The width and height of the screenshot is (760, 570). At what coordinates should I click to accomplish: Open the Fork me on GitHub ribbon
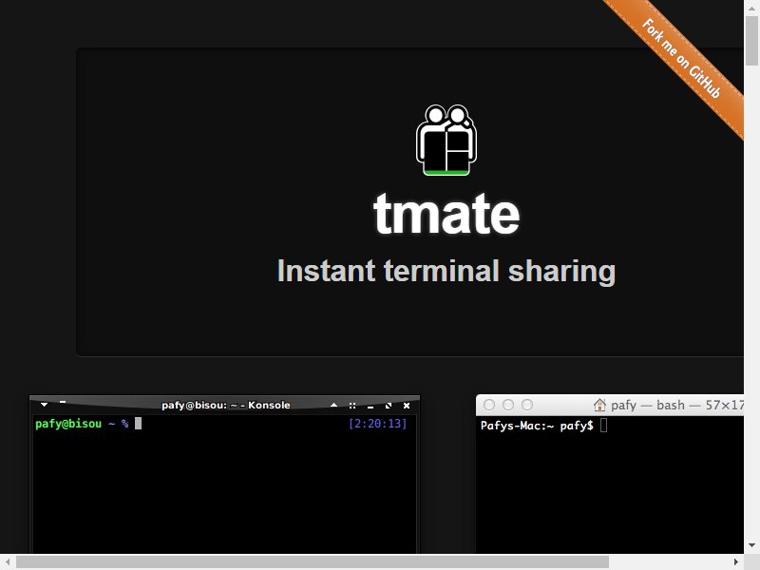681,58
